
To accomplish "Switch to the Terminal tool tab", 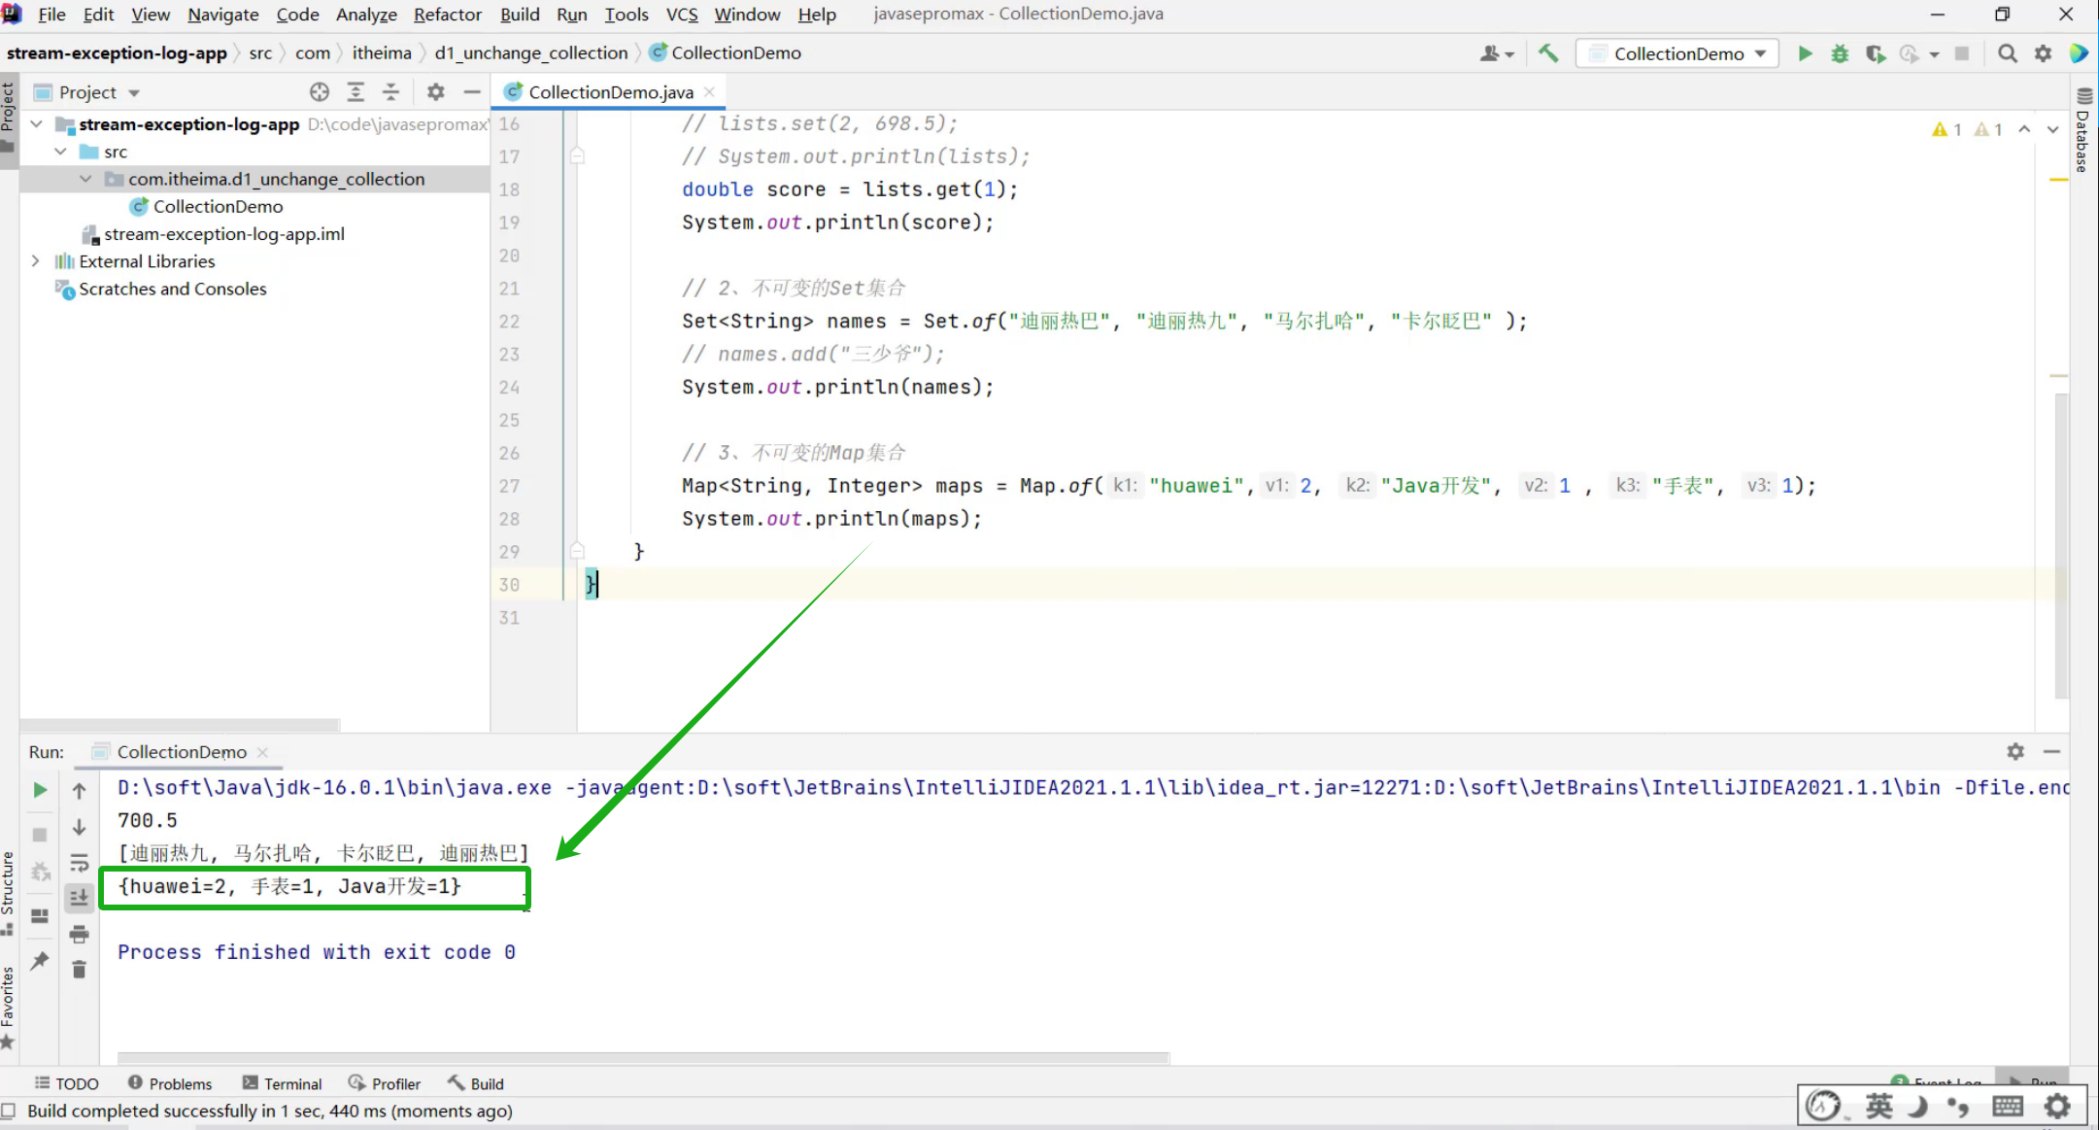I will tap(283, 1083).
